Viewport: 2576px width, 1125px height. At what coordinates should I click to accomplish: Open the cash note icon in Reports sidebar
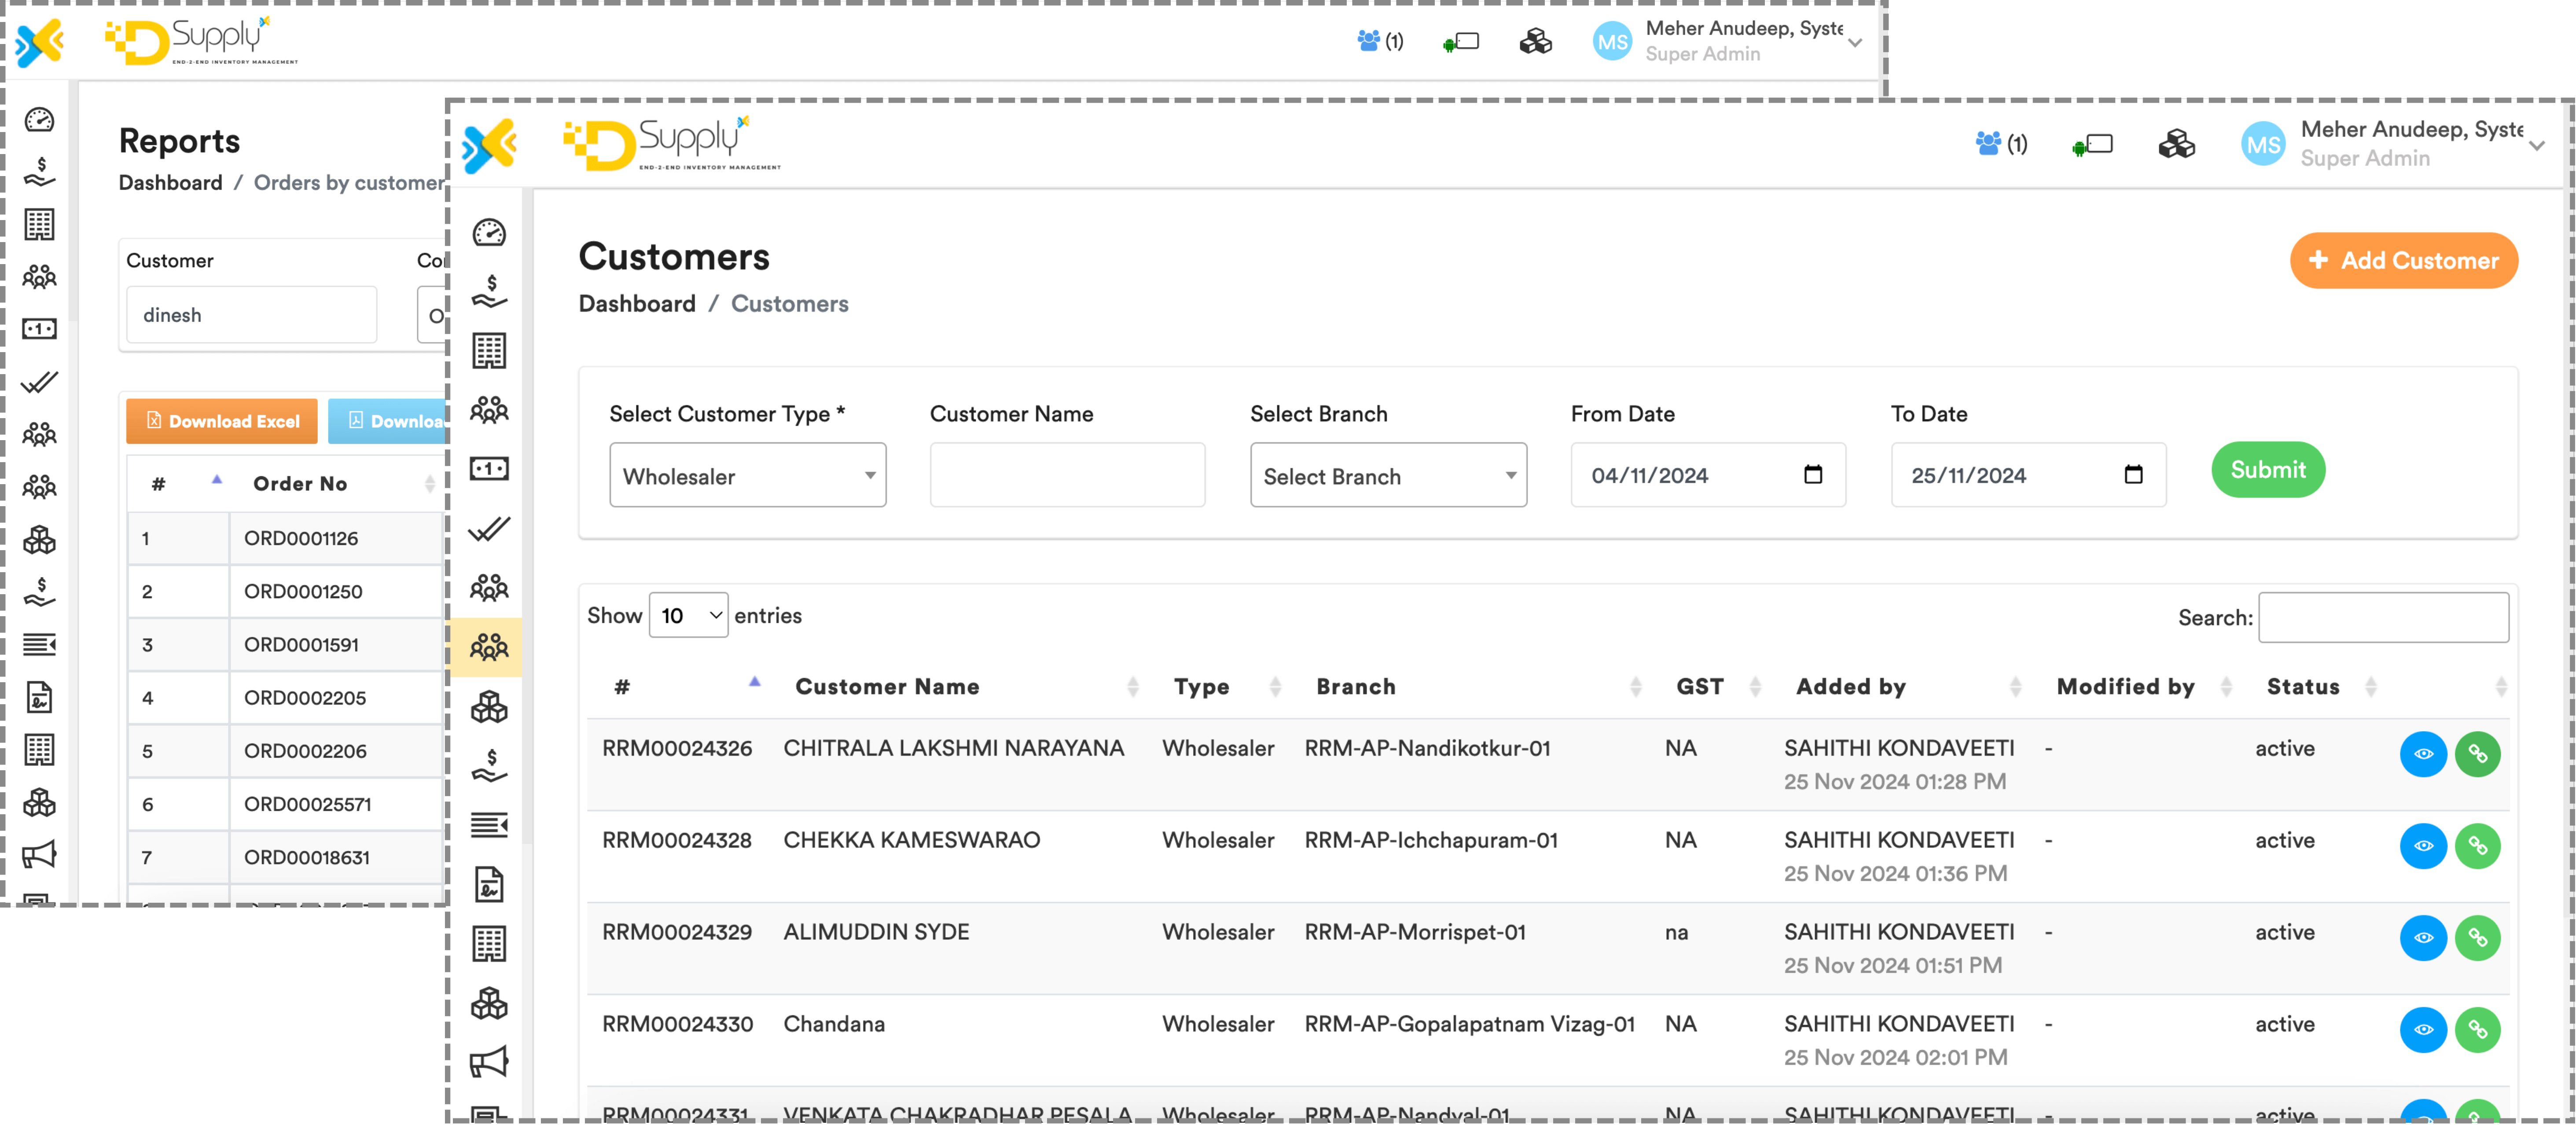(39, 328)
